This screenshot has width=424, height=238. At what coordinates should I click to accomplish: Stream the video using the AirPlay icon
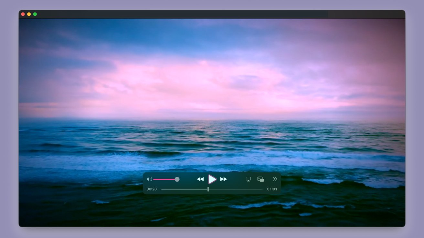tap(248, 179)
